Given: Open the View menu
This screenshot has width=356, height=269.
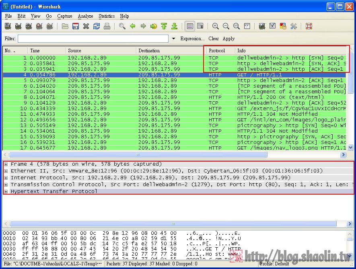Looking at the screenshot, I should pyautogui.click(x=35, y=16).
